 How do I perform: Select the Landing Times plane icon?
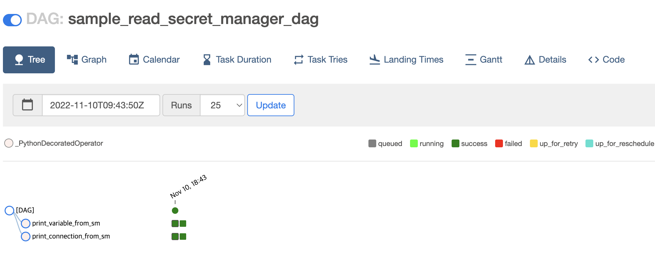(x=374, y=59)
